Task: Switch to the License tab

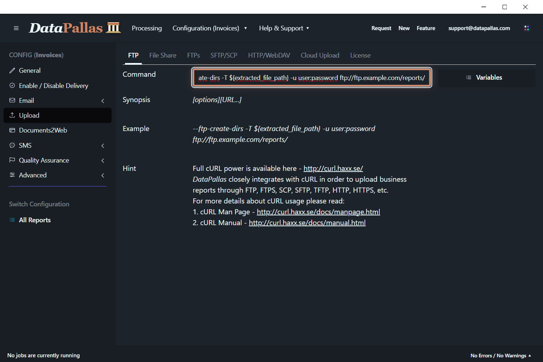Action: click(360, 55)
